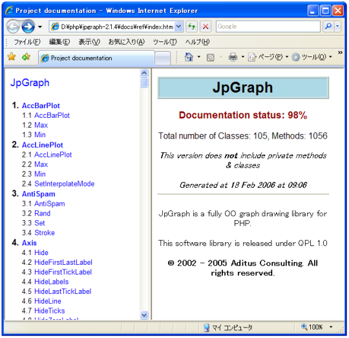Open the HideFirstTickLabel link
Image resolution: width=349 pixels, height=338 pixels.
[x=63, y=272]
